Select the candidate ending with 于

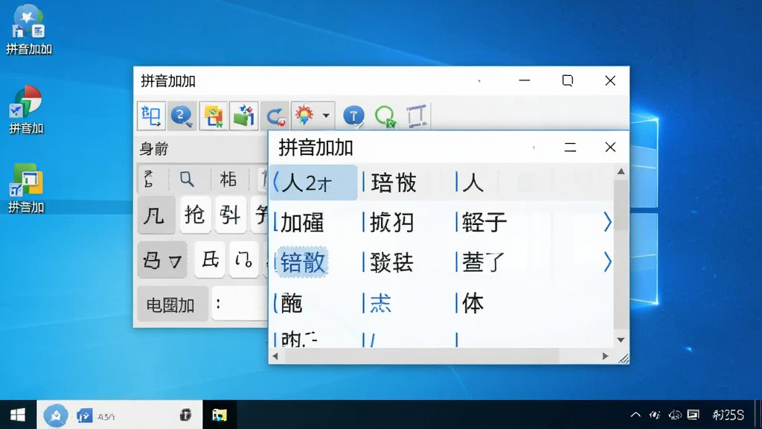[x=484, y=223]
